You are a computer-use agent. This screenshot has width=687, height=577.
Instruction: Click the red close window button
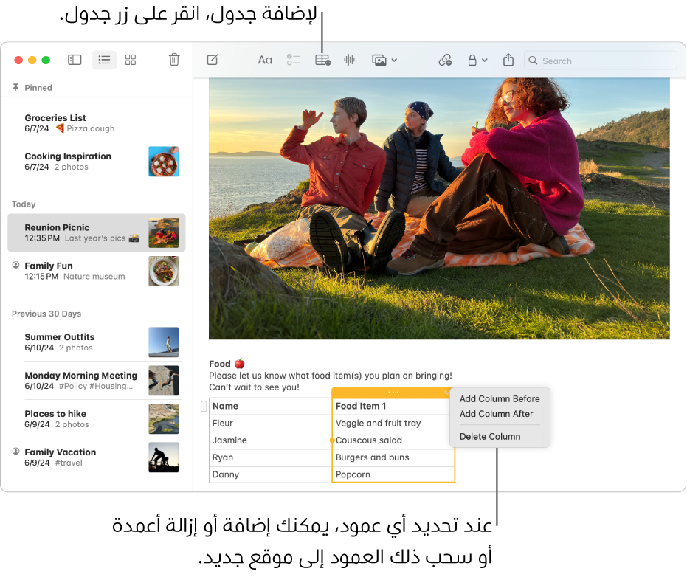point(18,60)
